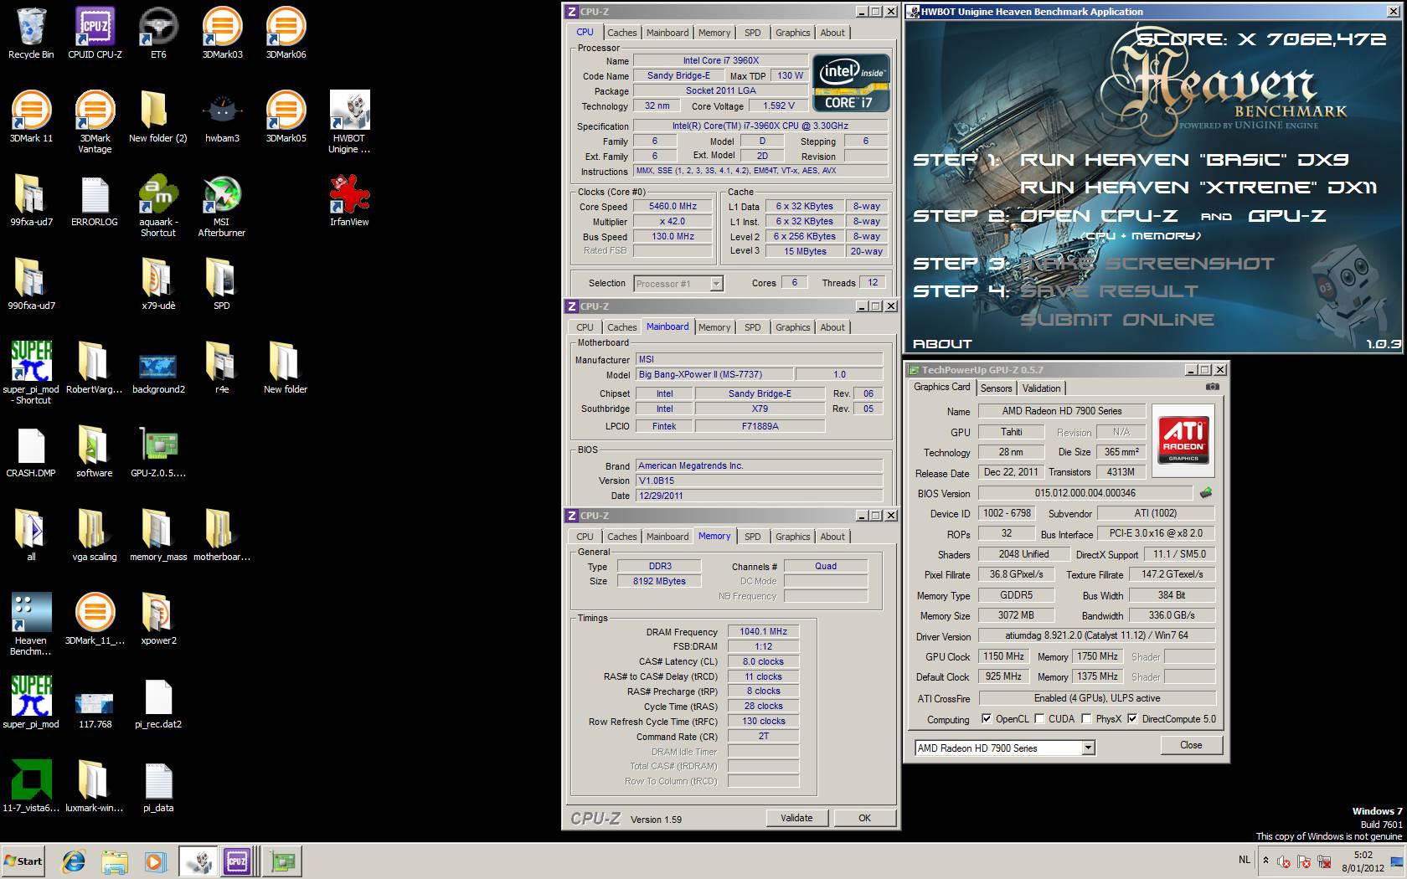
Task: Switch to Sensors tab in GPU-Z
Action: coord(996,388)
